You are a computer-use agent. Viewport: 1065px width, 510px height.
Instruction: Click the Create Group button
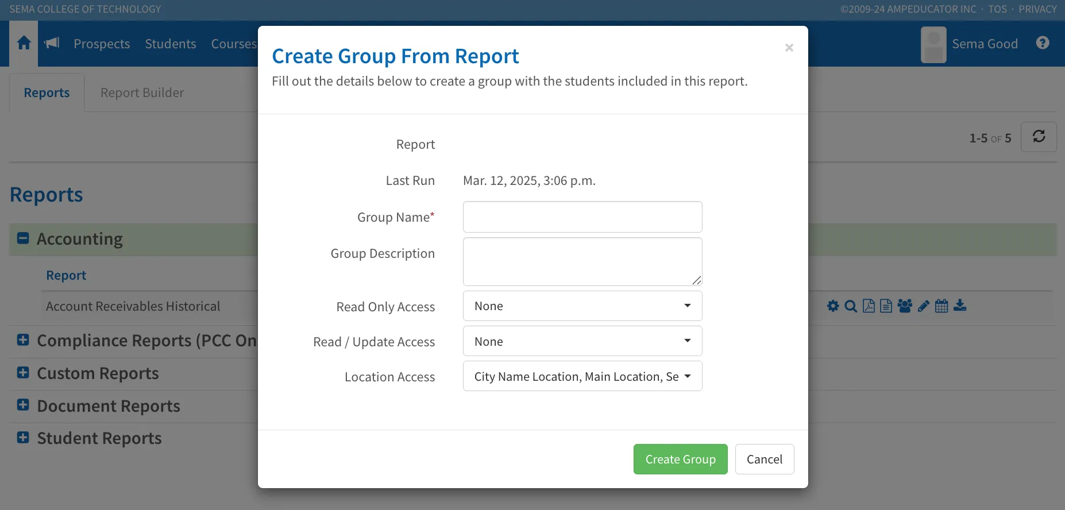pos(680,459)
